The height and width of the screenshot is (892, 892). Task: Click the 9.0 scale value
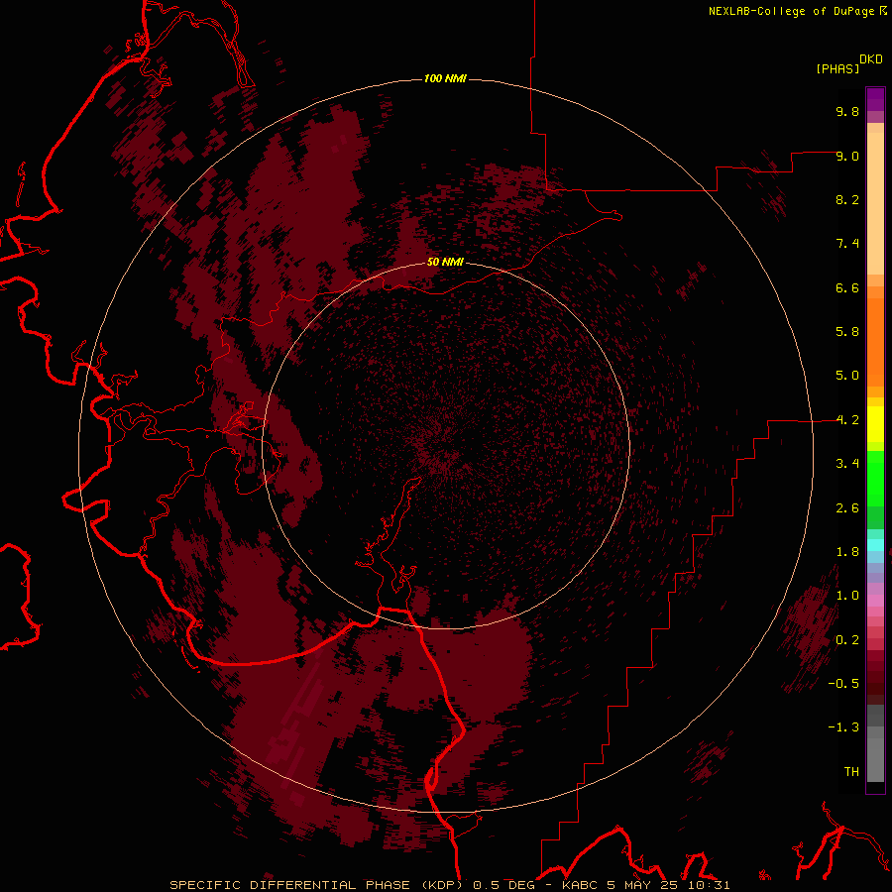pyautogui.click(x=847, y=156)
